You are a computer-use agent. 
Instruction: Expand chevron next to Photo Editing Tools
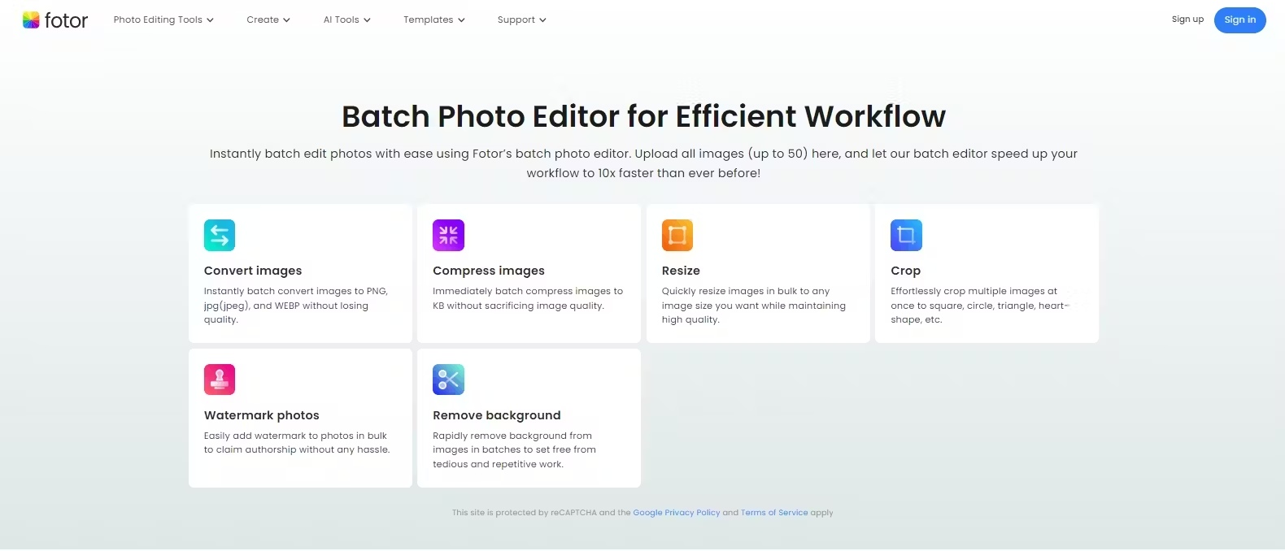(210, 20)
